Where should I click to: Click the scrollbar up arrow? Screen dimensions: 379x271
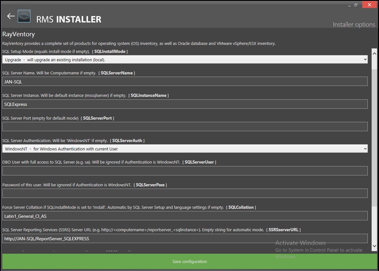(374, 52)
